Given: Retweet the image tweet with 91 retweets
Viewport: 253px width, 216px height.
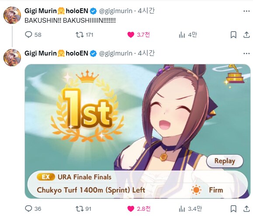Looking at the screenshot, I should [x=83, y=209].
